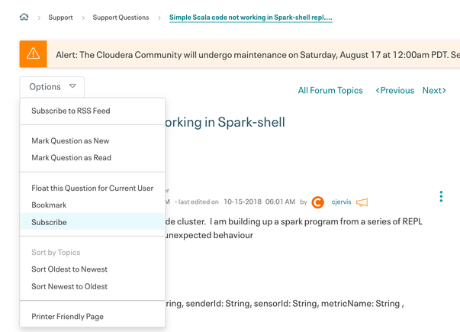Image resolution: width=460 pixels, height=332 pixels.
Task: Click the orange alert warning icon
Action: tap(33, 54)
